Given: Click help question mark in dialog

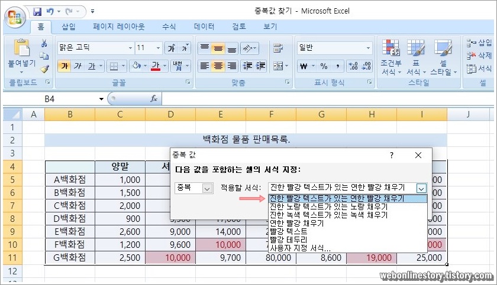Looking at the screenshot, I should pyautogui.click(x=392, y=155).
